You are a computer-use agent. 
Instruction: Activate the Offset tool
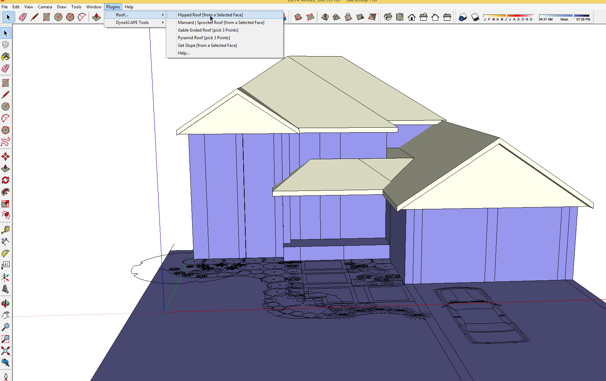pyautogui.click(x=6, y=215)
